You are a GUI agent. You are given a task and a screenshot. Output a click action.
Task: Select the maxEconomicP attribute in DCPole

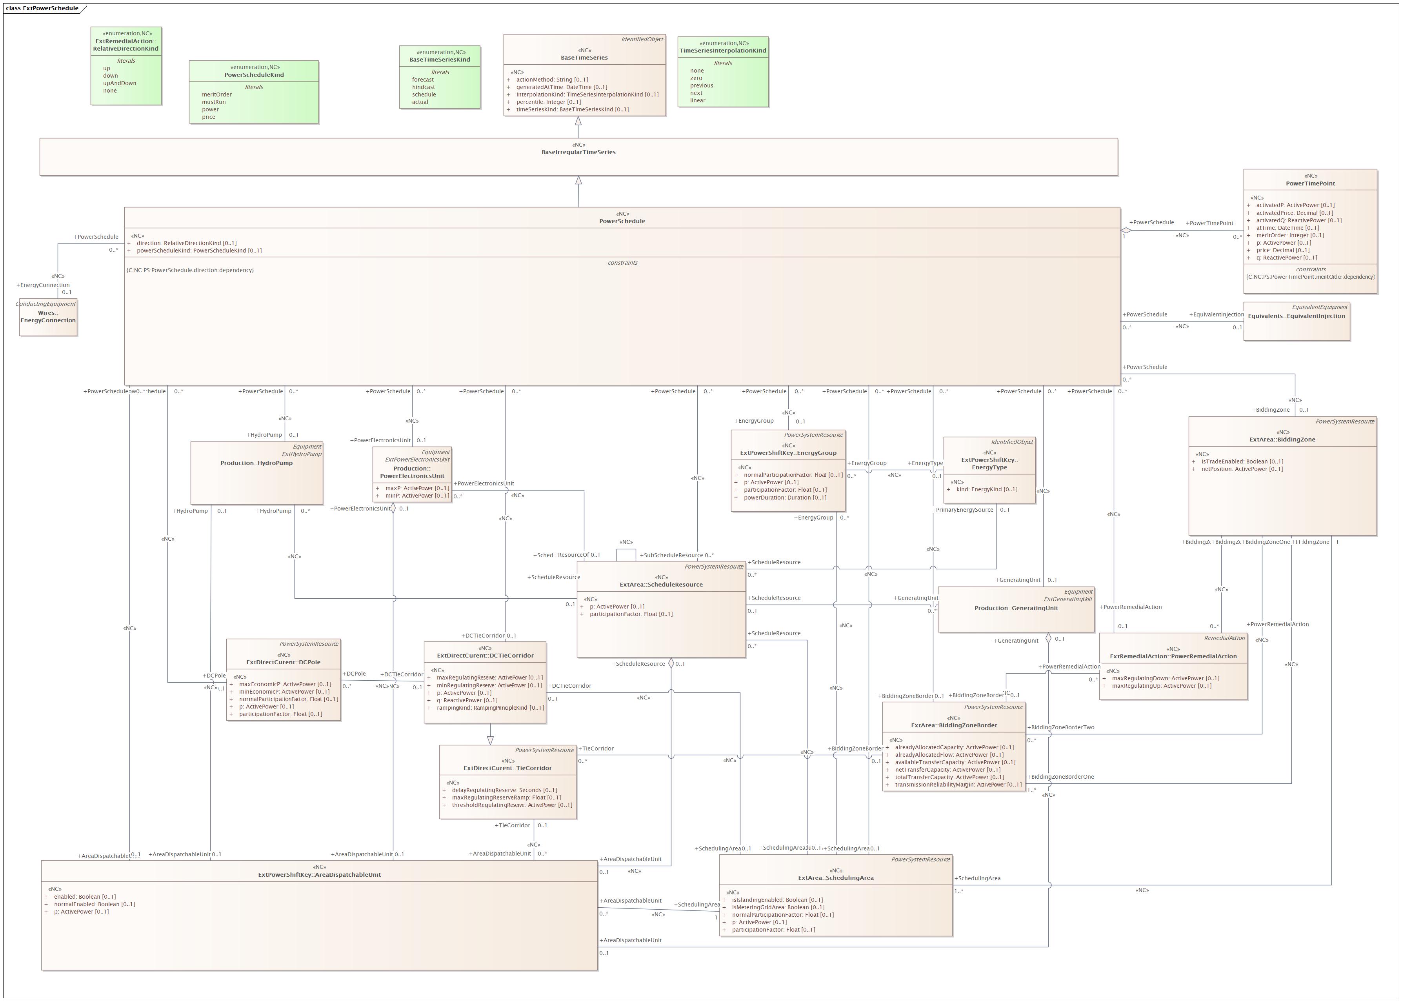coord(285,685)
